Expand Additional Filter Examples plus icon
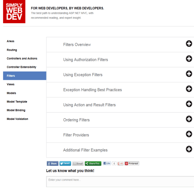194x188 pixels. tap(189, 149)
